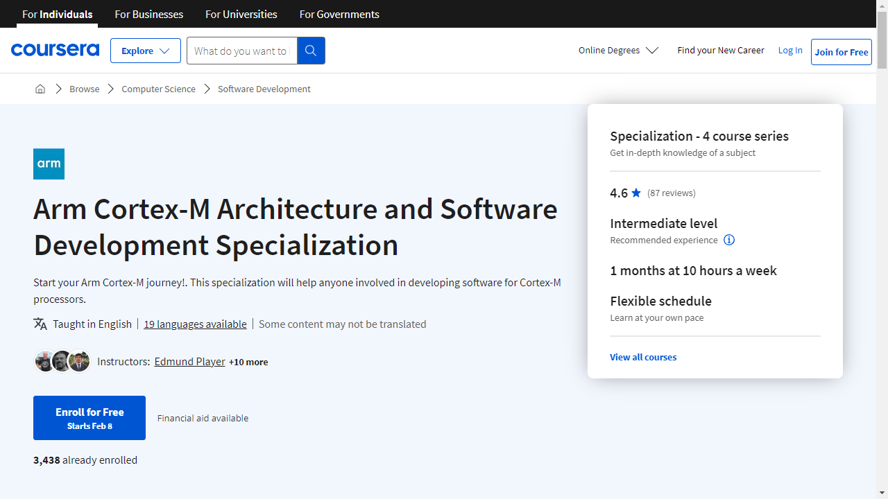The image size is (888, 499).
Task: Click the Join for Free button
Action: [x=842, y=52]
